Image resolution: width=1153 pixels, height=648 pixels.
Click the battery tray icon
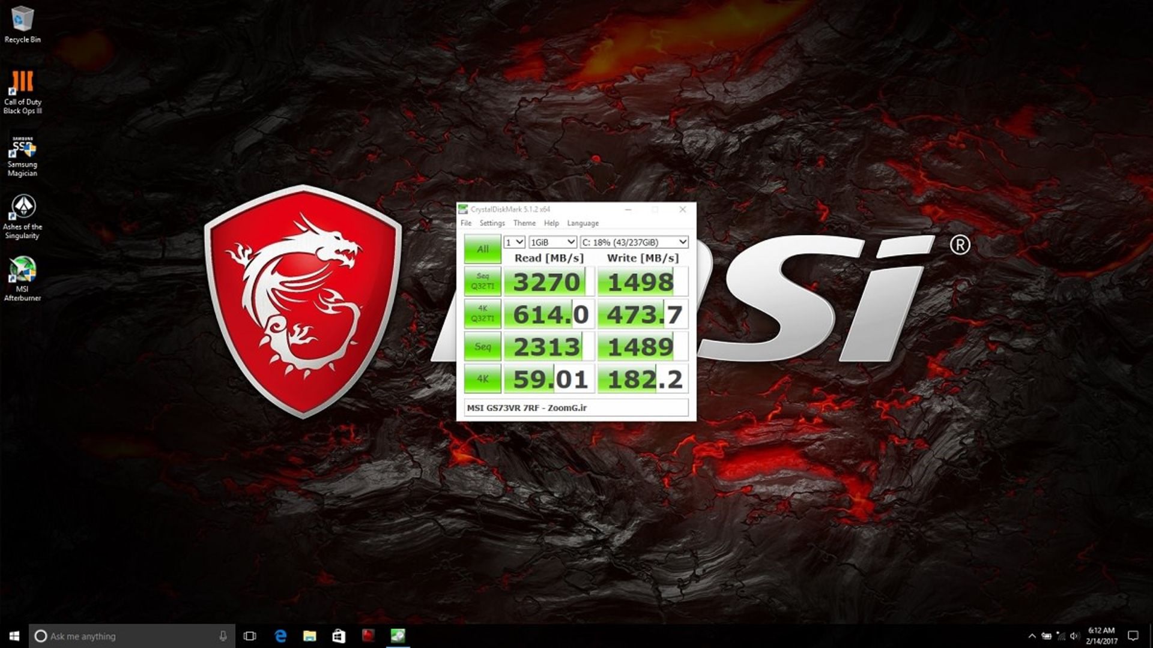click(1046, 636)
